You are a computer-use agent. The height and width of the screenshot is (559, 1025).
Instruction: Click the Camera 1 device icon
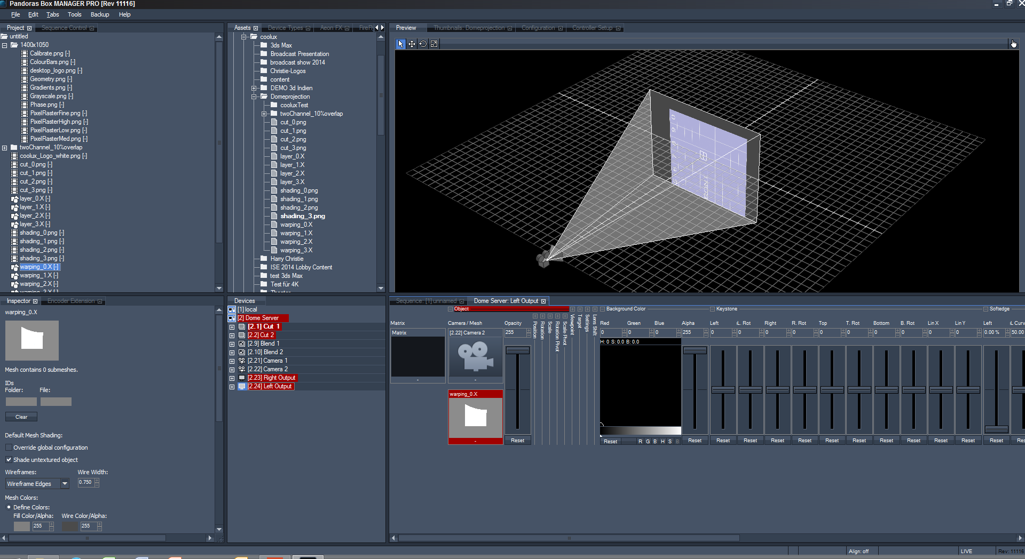(242, 361)
